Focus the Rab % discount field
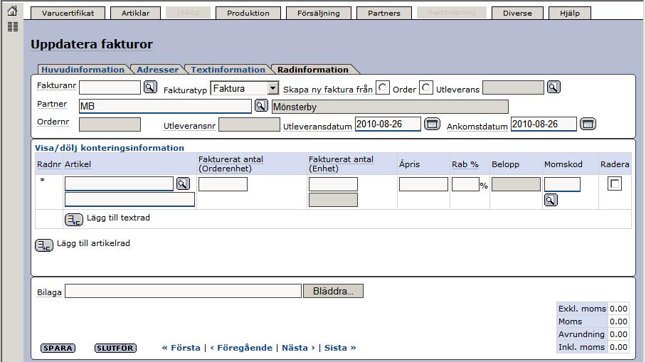Screen dimensions: 646x362 click(465, 183)
